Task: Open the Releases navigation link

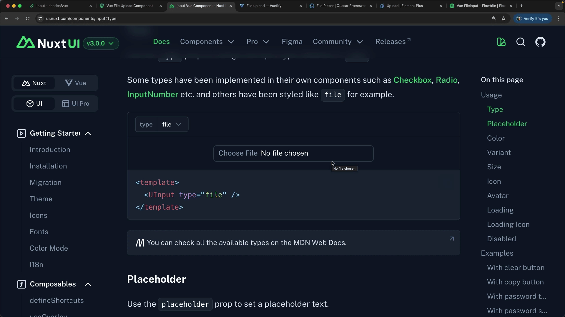Action: click(393, 42)
